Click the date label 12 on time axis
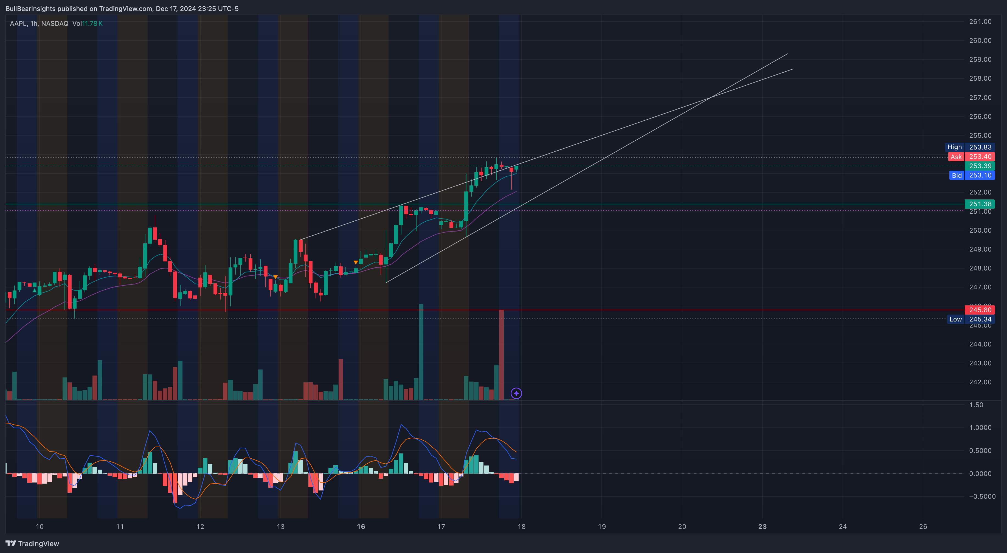Screen dimensions: 1007x553 [200, 526]
